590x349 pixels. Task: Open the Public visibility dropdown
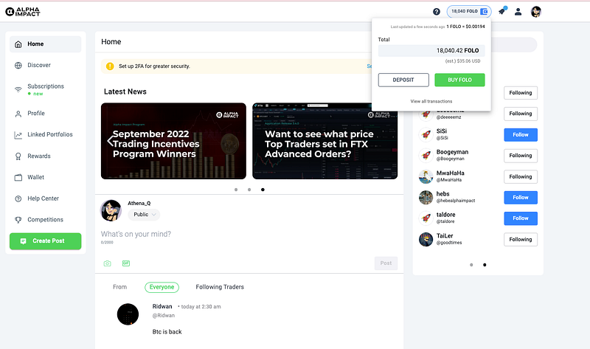tap(144, 215)
